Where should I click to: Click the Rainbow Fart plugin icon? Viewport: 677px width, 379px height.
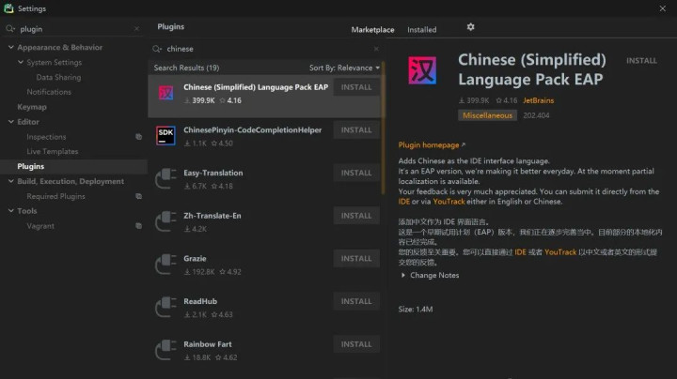click(x=166, y=350)
